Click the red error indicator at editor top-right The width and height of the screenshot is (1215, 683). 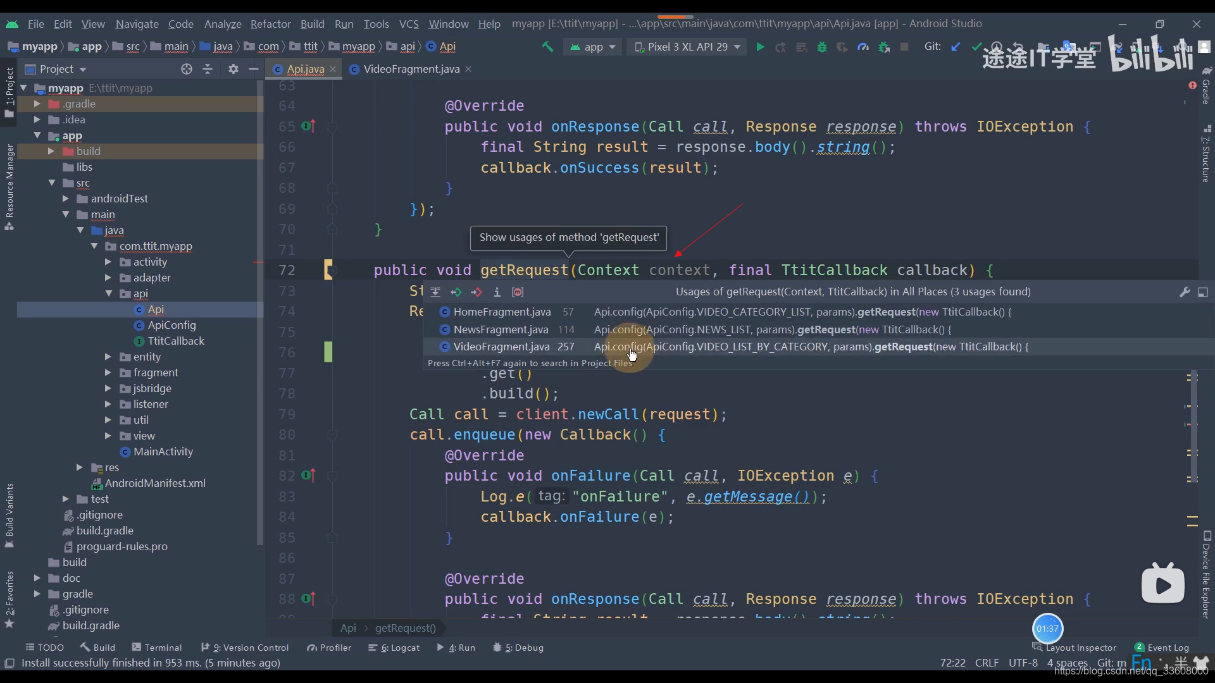[x=1192, y=85]
